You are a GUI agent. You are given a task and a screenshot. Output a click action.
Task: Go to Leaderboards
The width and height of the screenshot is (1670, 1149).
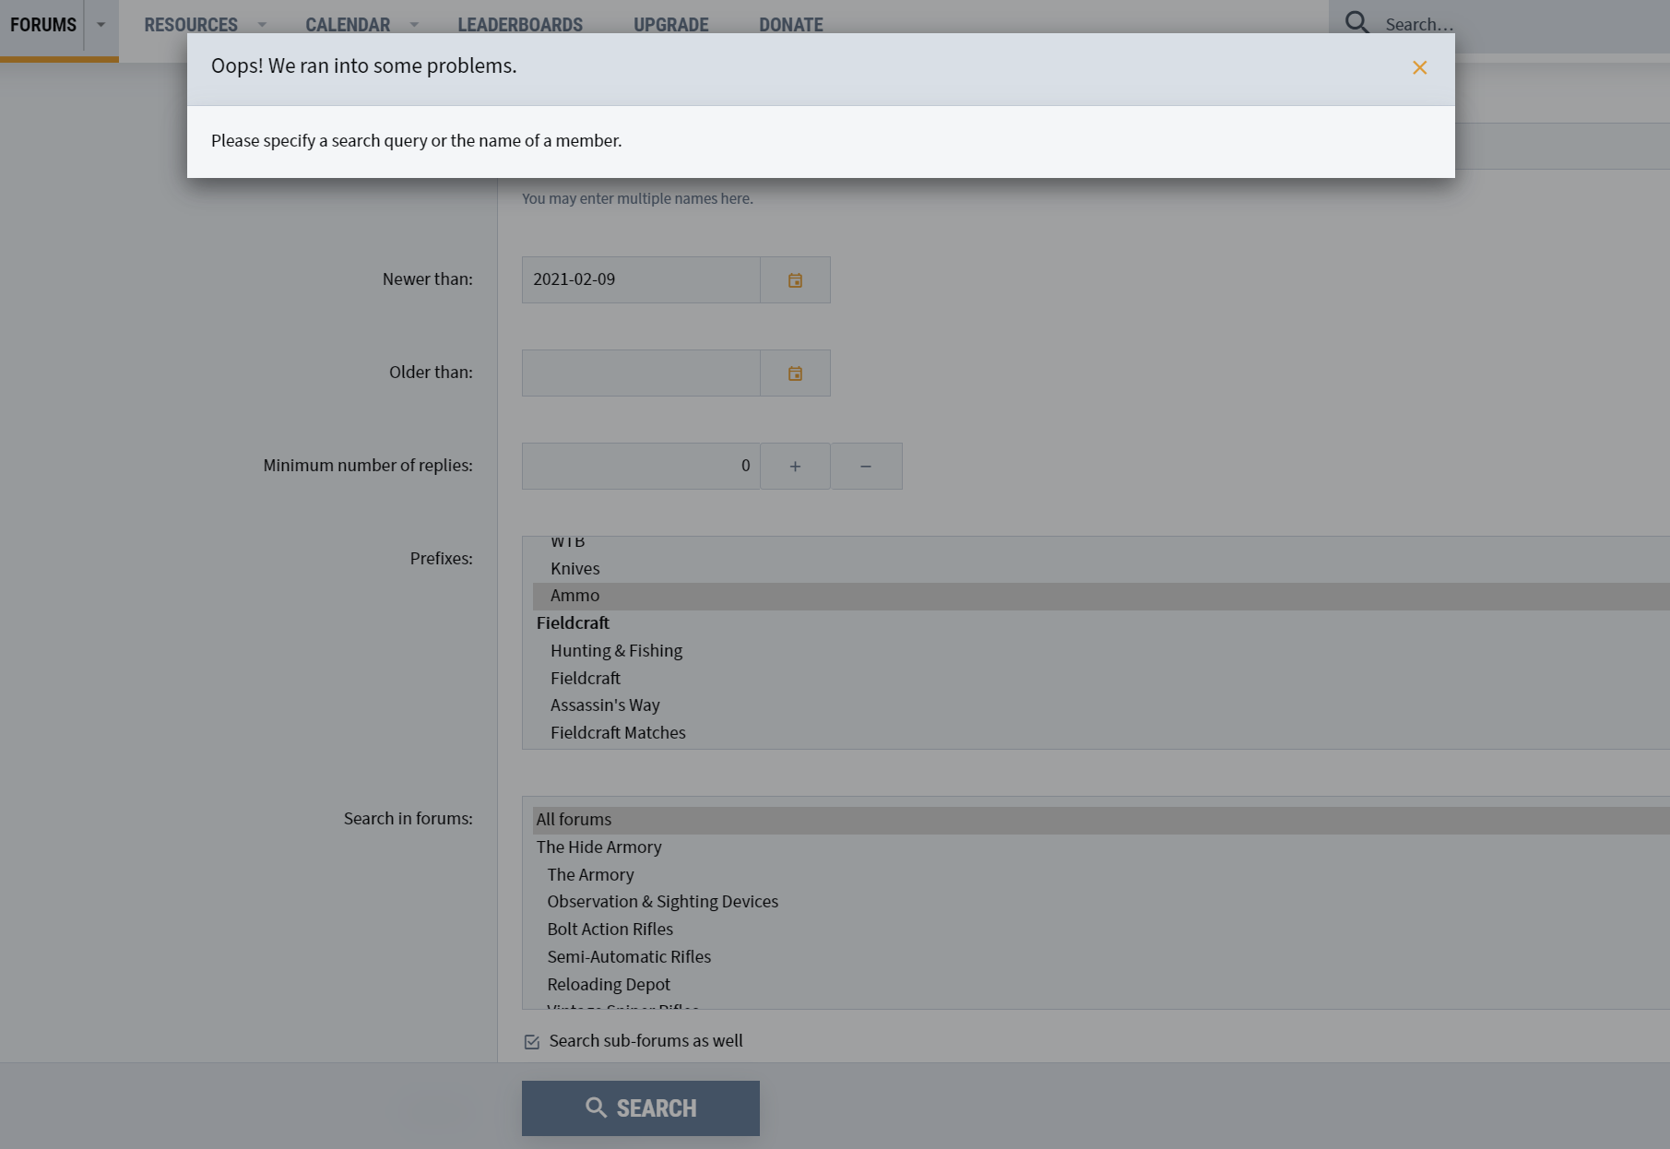tap(520, 25)
